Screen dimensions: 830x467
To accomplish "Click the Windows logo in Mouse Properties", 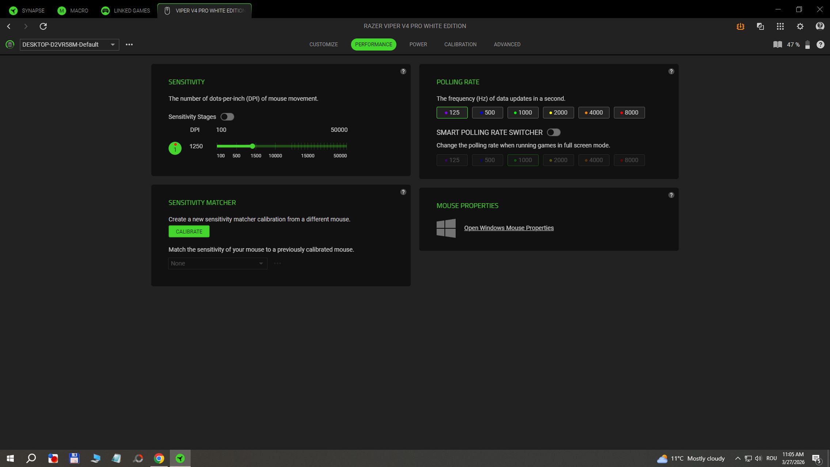I will [446, 228].
